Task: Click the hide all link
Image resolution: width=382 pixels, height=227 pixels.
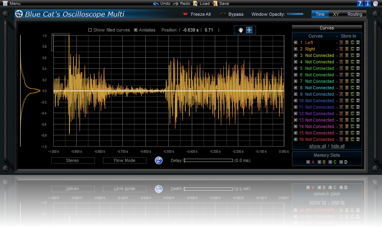Action: [338, 146]
